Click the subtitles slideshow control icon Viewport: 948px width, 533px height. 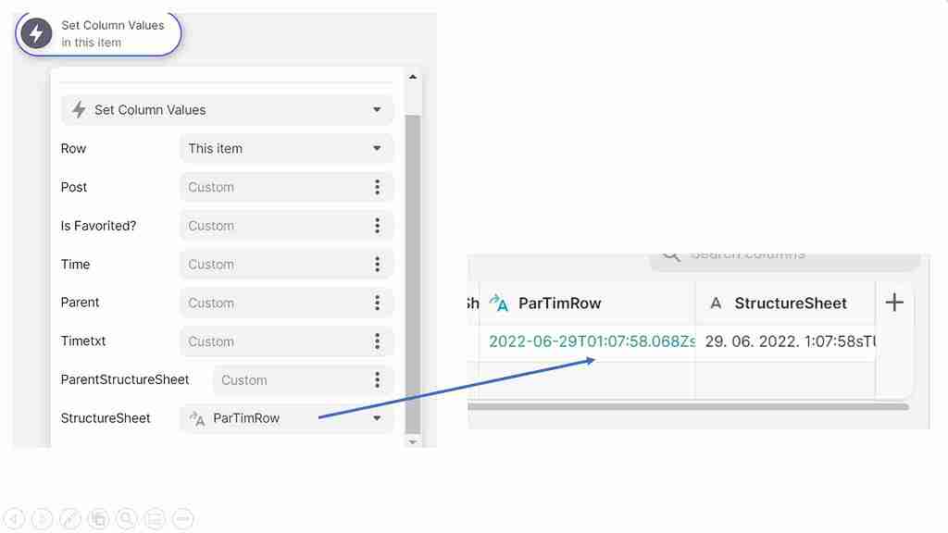(x=155, y=518)
